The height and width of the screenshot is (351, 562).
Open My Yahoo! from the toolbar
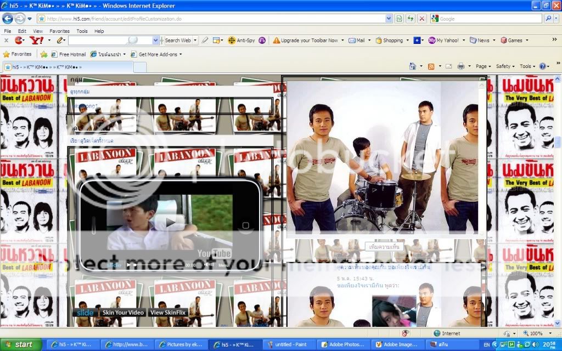tap(443, 41)
